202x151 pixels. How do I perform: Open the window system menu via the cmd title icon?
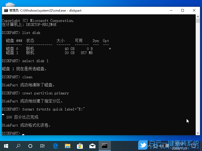point(6,11)
